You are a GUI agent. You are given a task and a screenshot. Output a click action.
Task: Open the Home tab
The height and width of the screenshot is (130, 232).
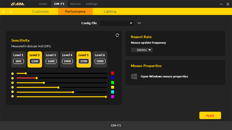click(43, 4)
